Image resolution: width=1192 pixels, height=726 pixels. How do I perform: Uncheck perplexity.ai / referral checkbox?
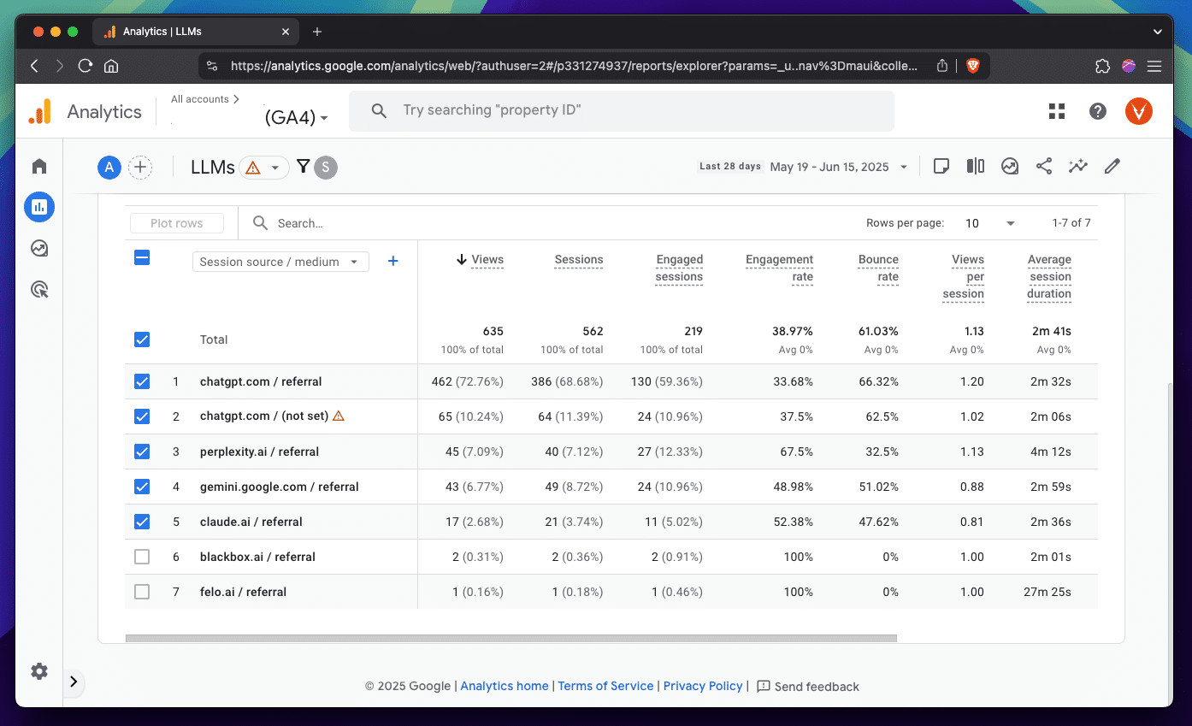(142, 452)
